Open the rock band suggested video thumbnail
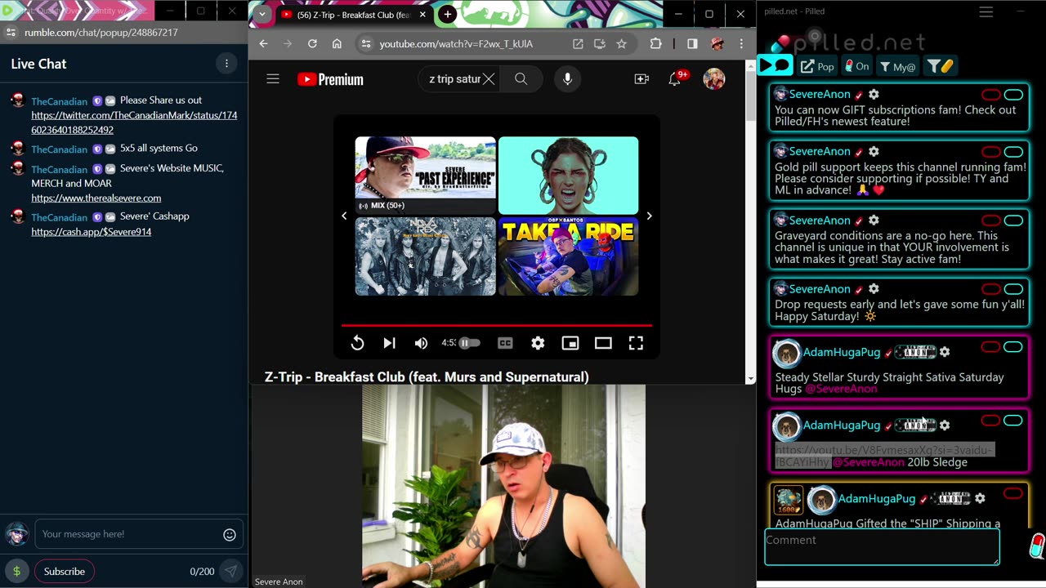Screen dimensions: 1046x588 coord(425,256)
